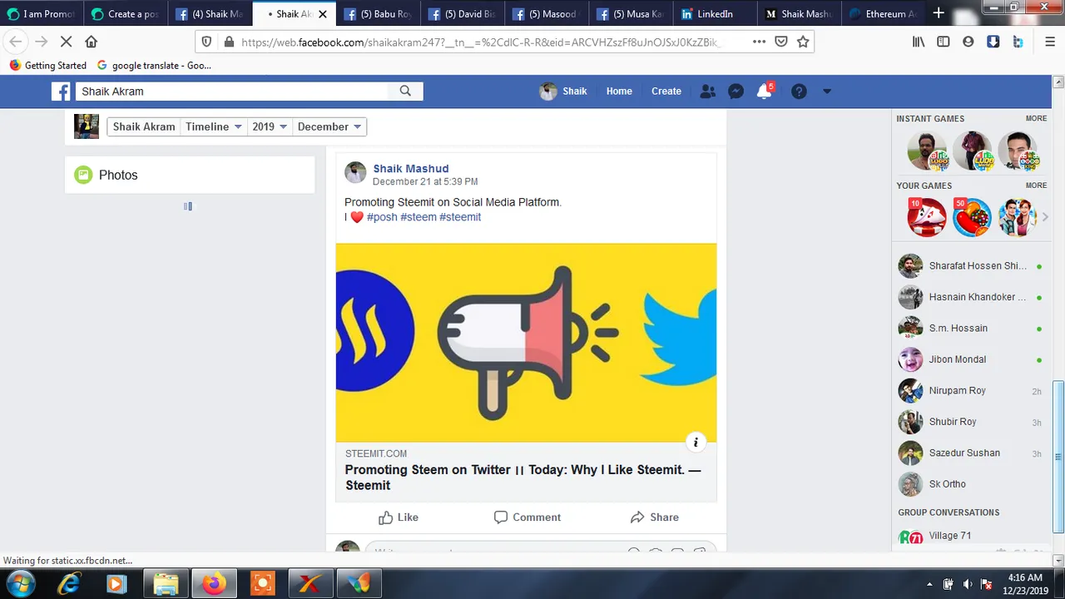Open the Photos section heading

pos(118,175)
